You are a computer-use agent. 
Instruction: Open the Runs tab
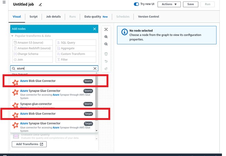click(72, 17)
